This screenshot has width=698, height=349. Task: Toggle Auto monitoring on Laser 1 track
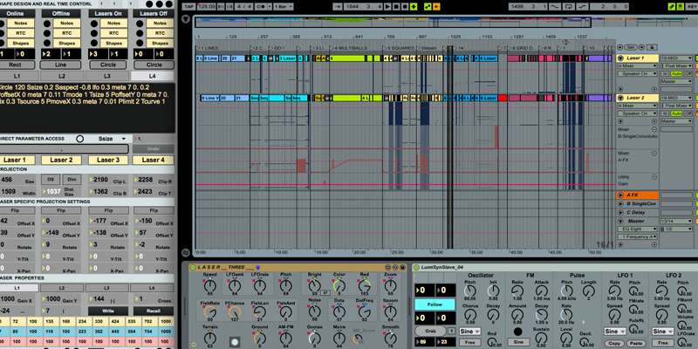[x=677, y=75]
